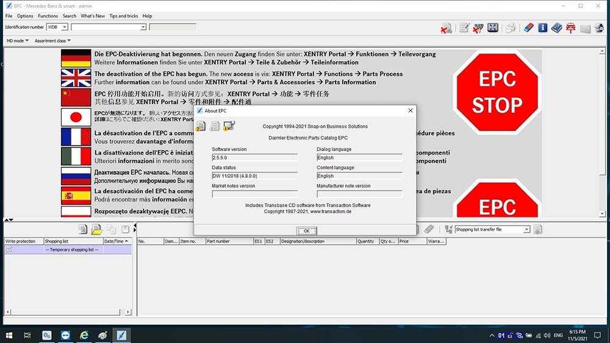Open the Shopping list transfer file dropdown
The image size is (610, 343).
526,230
